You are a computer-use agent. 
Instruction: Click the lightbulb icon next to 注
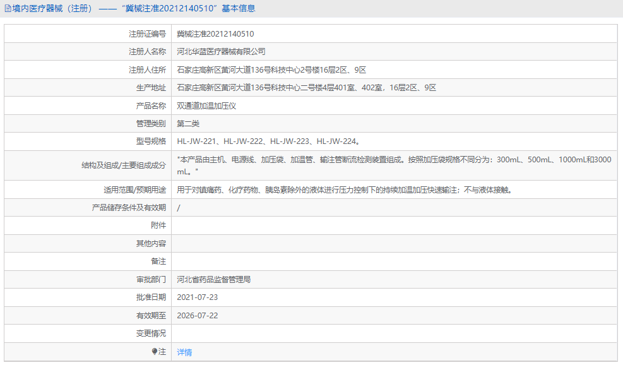point(155,352)
